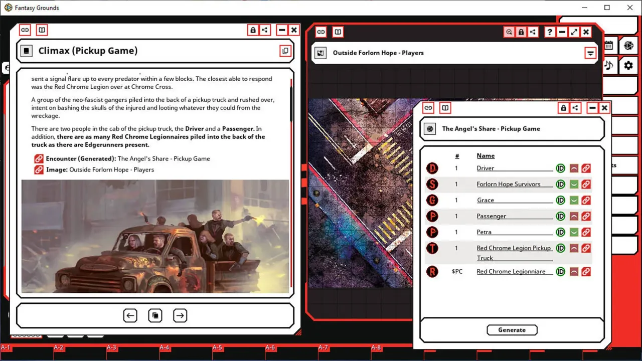Click the Passenger name field

[x=515, y=216]
